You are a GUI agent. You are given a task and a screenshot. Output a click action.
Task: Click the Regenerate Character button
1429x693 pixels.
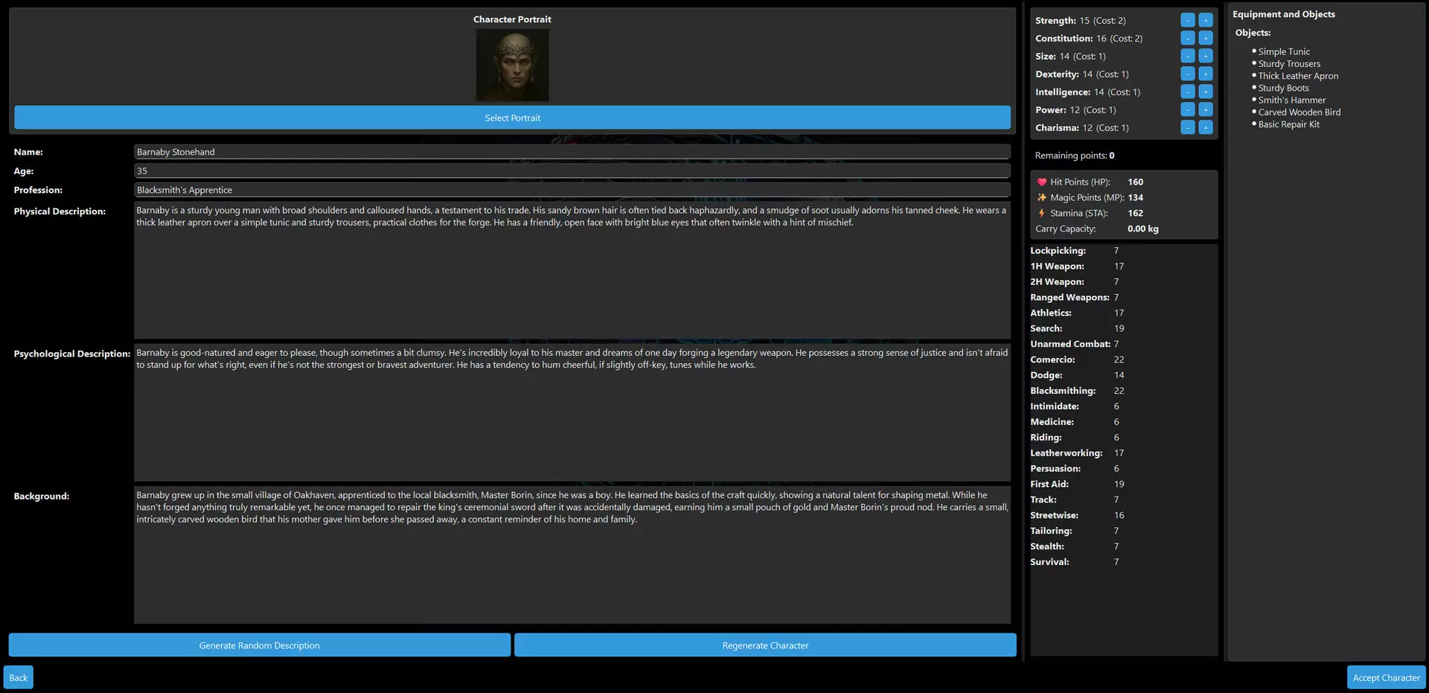click(x=765, y=645)
